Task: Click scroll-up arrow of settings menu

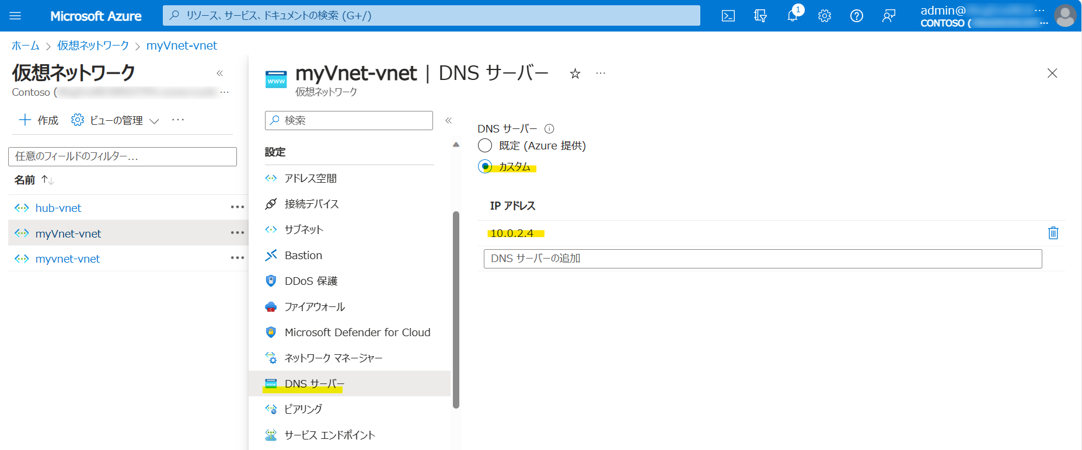Action: (x=456, y=144)
